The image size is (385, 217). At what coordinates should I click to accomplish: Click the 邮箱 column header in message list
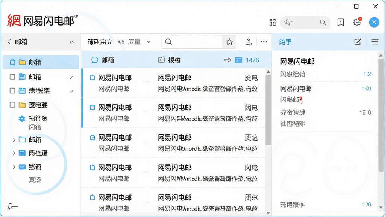[x=108, y=60]
